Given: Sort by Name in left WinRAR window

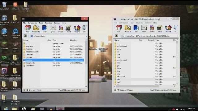Looking at the screenshot, I should pos(26,40).
